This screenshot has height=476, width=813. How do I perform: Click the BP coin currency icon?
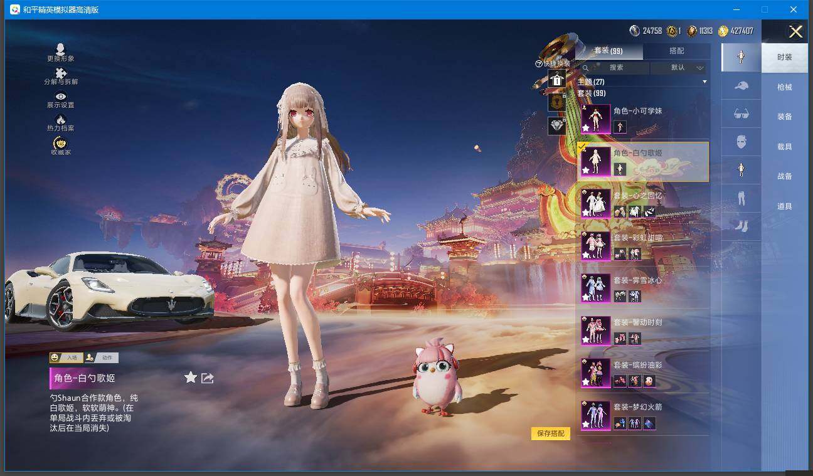[x=634, y=31]
